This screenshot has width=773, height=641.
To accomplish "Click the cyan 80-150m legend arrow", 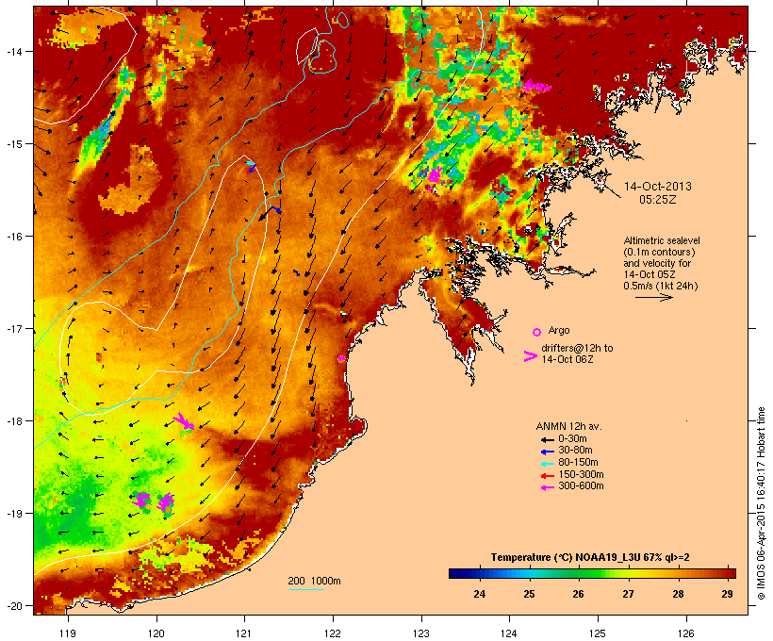I will click(x=547, y=464).
